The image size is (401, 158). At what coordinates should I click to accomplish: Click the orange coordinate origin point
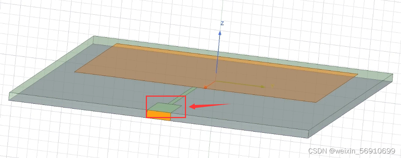tap(205, 87)
